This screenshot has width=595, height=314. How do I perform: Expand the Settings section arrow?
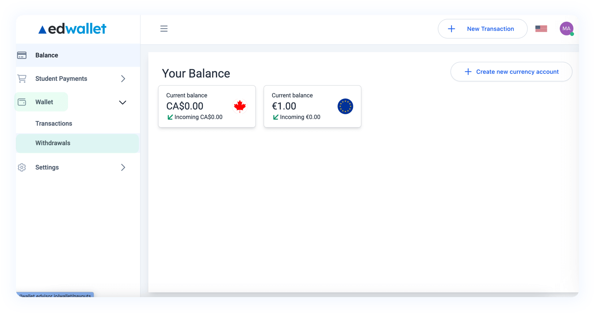[x=123, y=167]
